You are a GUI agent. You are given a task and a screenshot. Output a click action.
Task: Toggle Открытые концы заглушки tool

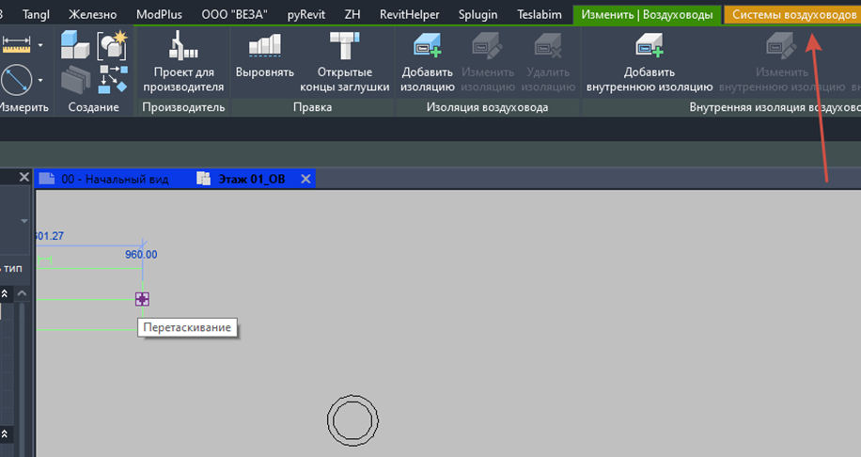pyautogui.click(x=344, y=62)
